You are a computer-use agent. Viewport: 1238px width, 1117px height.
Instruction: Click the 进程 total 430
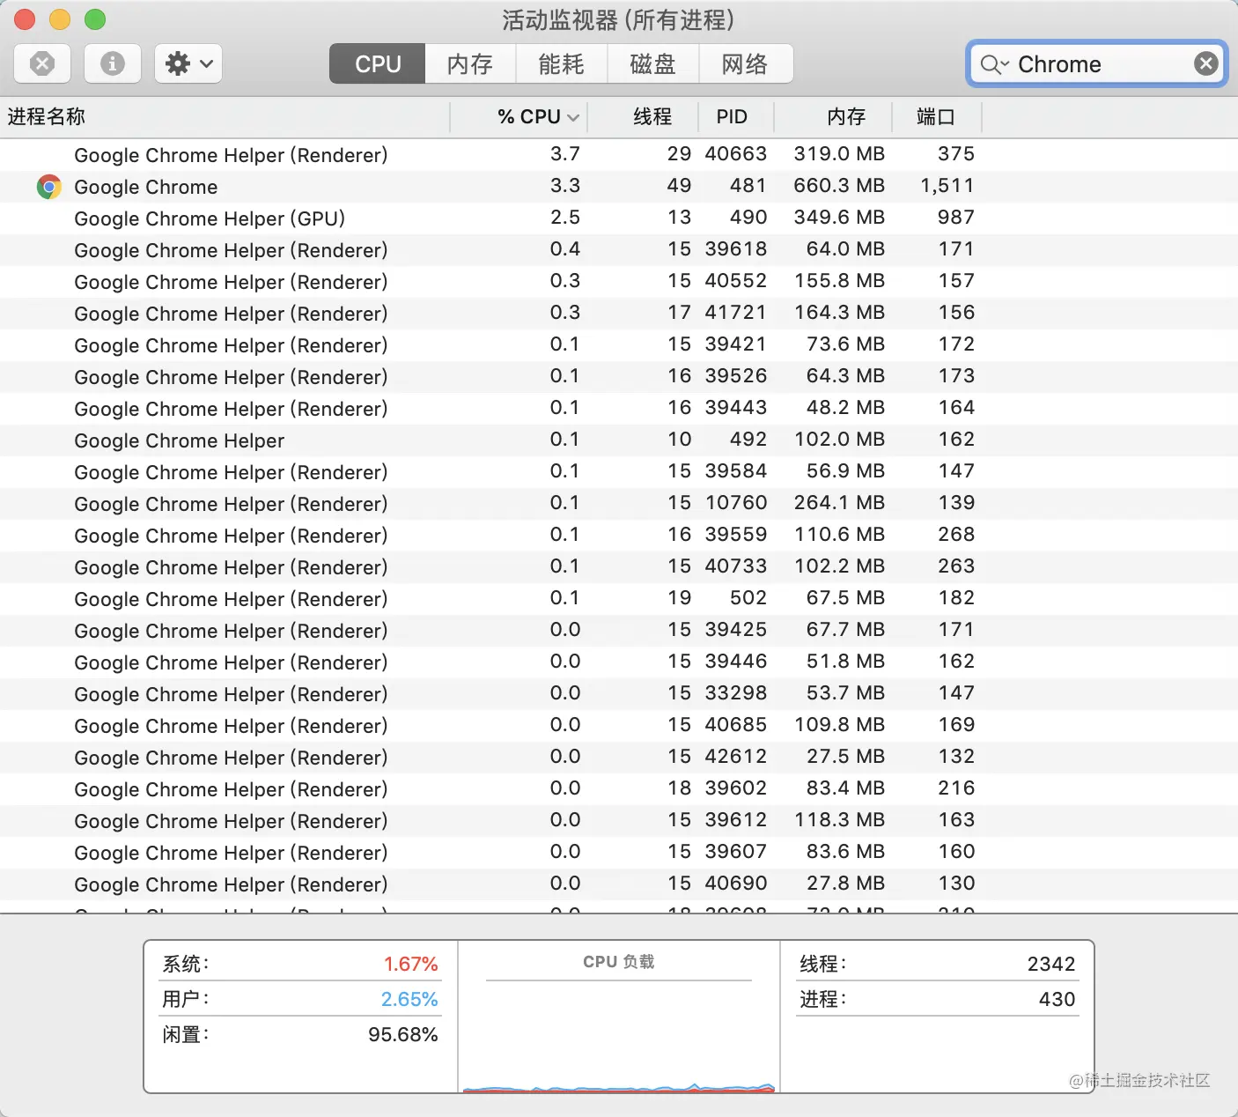[x=1057, y=999]
